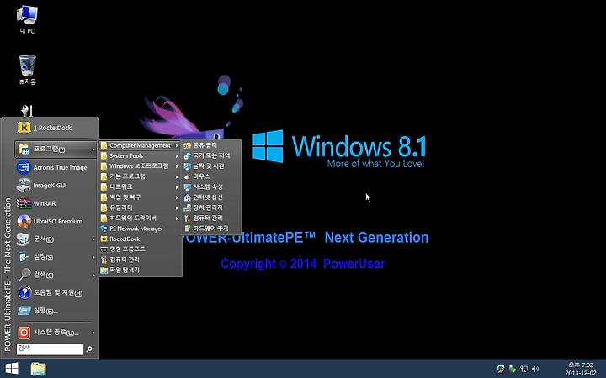This screenshot has width=606, height=378.
Task: Open 명령 프롬프트 command prompt
Action: tap(140, 249)
